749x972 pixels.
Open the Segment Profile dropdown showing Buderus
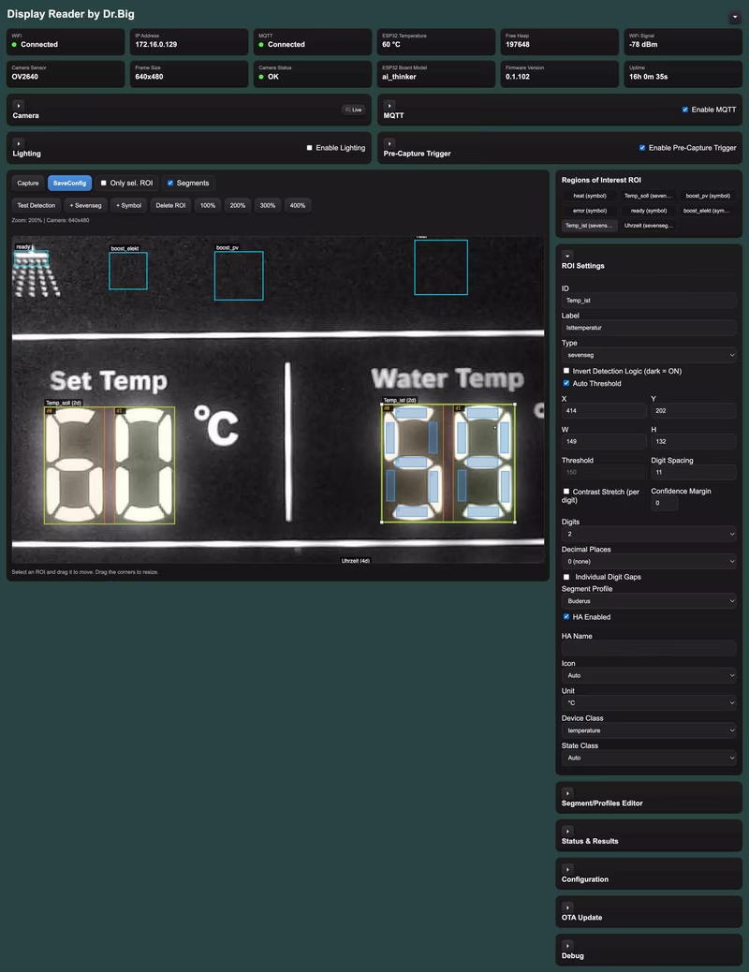(x=649, y=600)
